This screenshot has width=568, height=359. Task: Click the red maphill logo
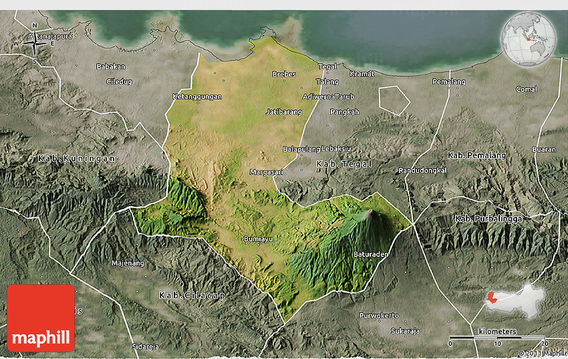point(41,318)
